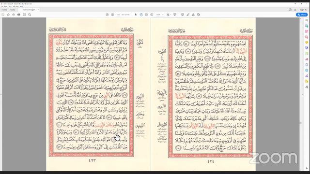Collapse the right tools pane arrow

(x=303, y=95)
